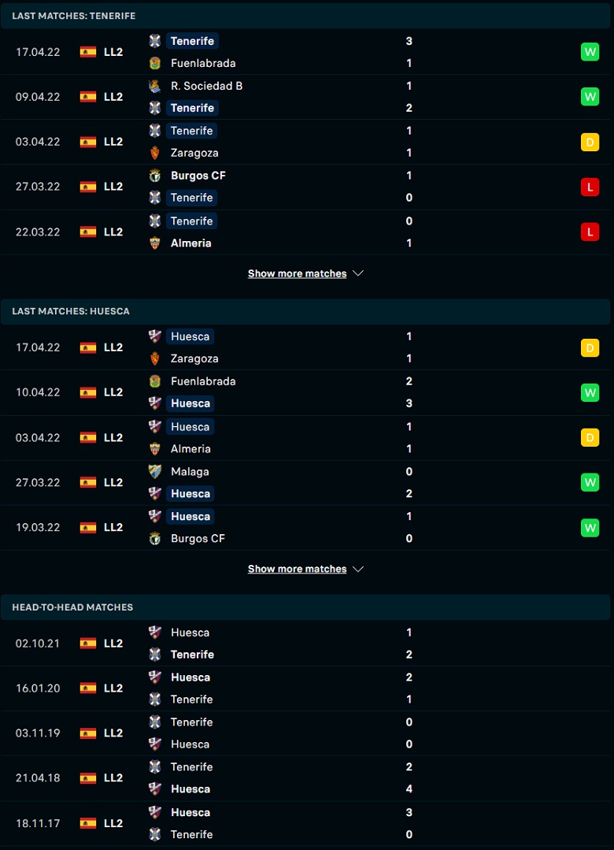The width and height of the screenshot is (614, 850).
Task: Click Huesca team name in 10.04.22 match
Action: coord(190,403)
